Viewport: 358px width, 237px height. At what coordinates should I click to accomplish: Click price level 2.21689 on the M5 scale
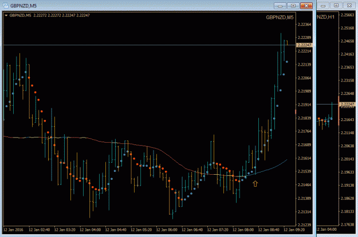click(304, 144)
